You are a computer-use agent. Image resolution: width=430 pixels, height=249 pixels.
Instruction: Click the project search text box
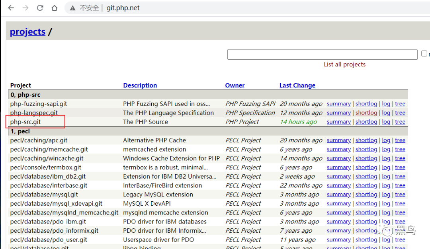tap(322, 54)
